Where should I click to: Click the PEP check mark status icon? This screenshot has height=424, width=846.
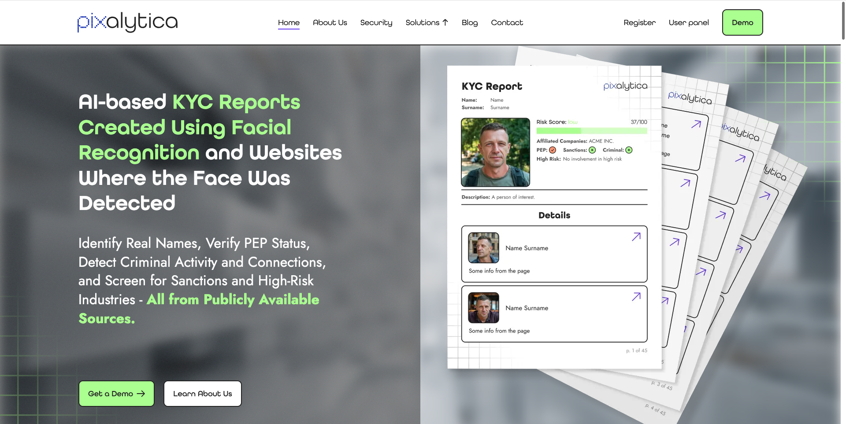553,150
